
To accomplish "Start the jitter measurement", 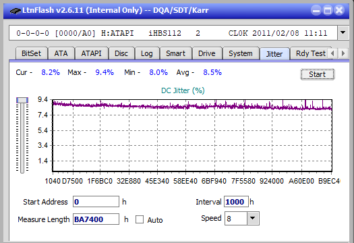I will coord(317,74).
